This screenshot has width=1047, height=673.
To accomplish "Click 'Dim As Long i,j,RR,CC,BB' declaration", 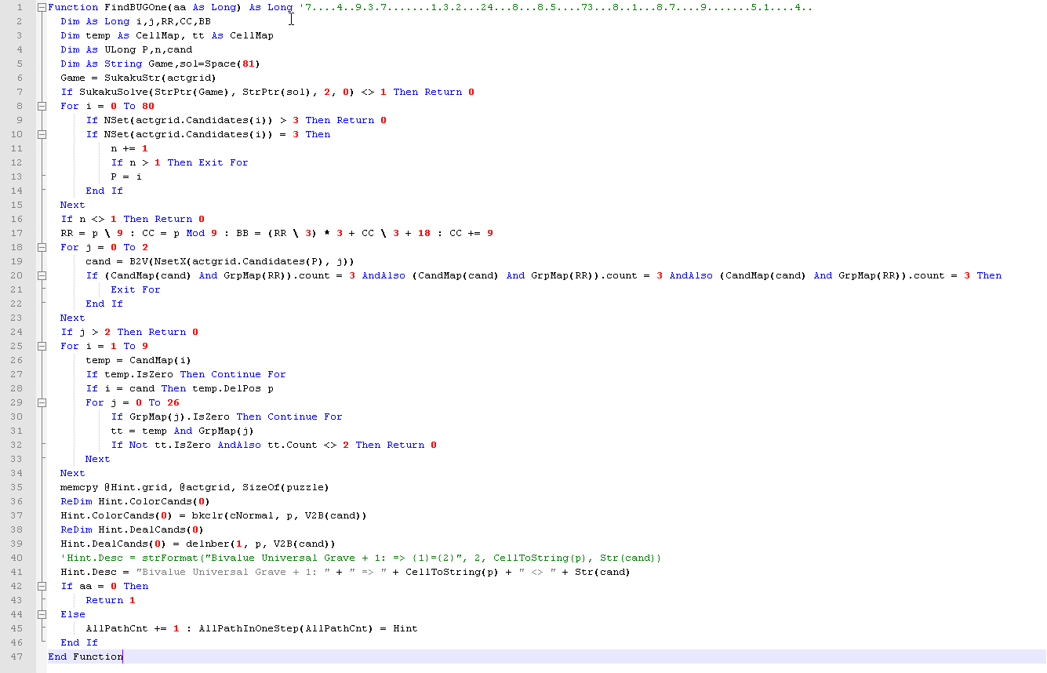I will coord(136,21).
